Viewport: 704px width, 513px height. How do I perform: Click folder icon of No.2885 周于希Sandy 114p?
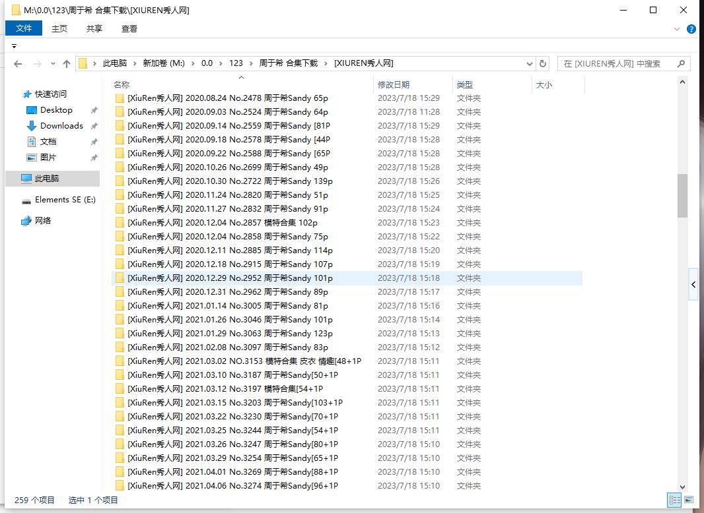click(x=120, y=251)
